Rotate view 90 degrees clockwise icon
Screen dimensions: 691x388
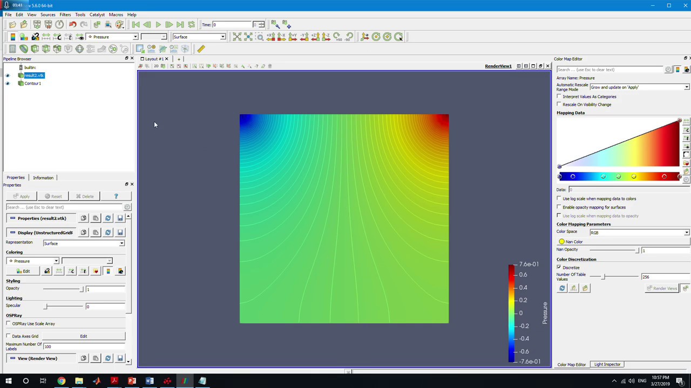[x=337, y=37]
